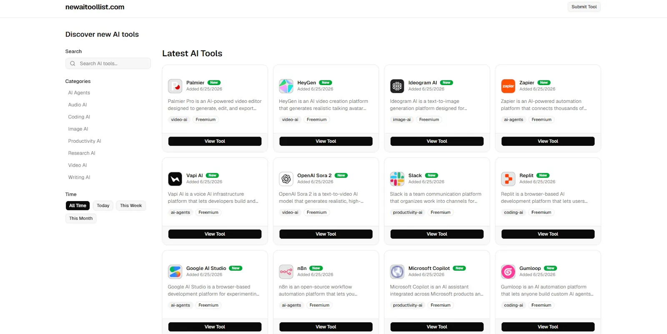The width and height of the screenshot is (667, 334).
Task: Click the coding-ai tag on Replit card
Action: [x=514, y=213]
